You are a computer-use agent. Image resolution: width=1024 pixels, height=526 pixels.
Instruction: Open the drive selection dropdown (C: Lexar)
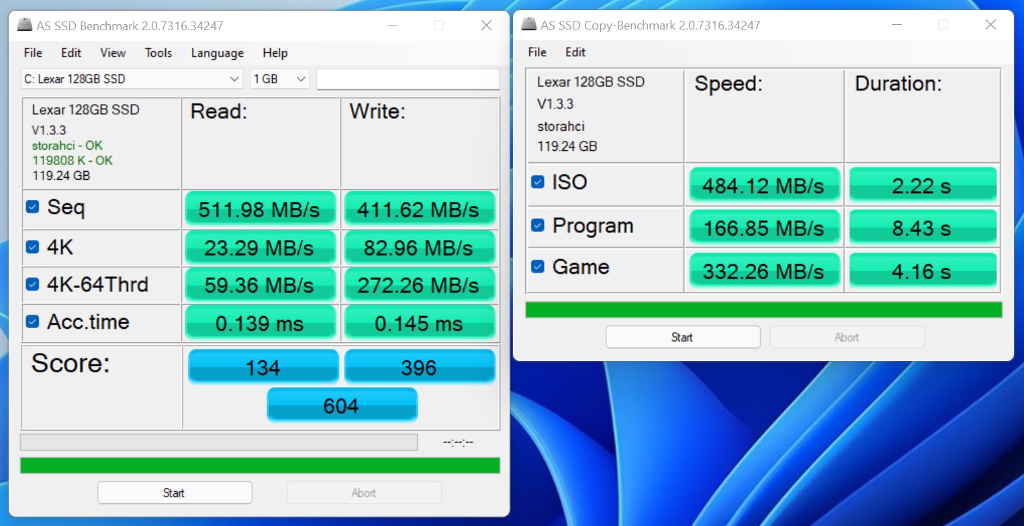click(x=132, y=79)
